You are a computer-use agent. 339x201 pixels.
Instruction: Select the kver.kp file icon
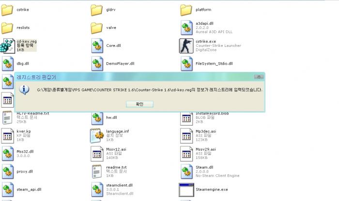[x=8, y=136]
